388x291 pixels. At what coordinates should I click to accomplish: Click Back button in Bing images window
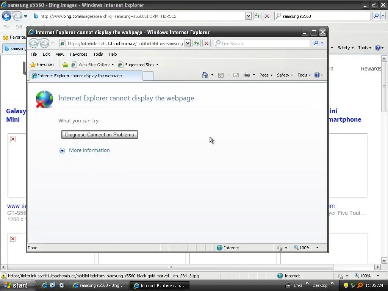tap(7, 16)
